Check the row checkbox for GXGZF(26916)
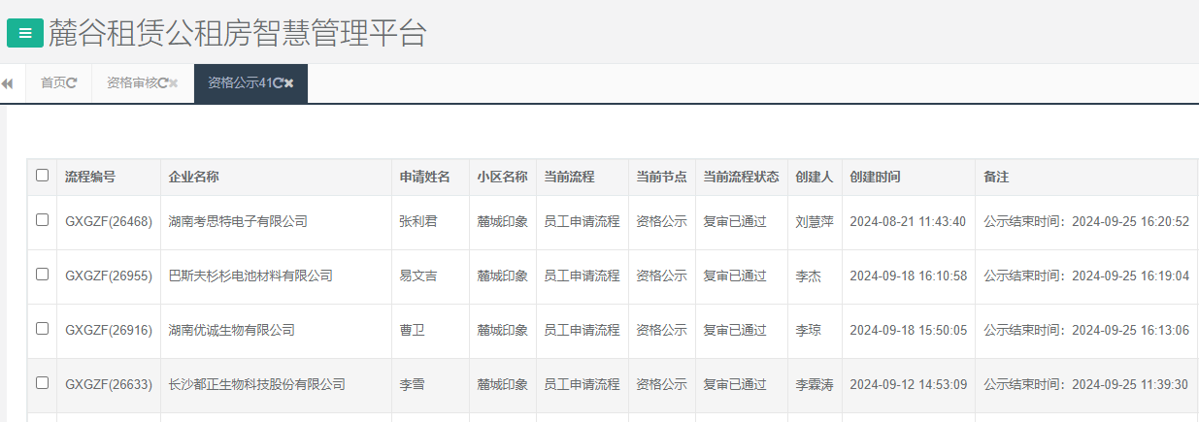This screenshot has height=422, width=1199. point(42,329)
